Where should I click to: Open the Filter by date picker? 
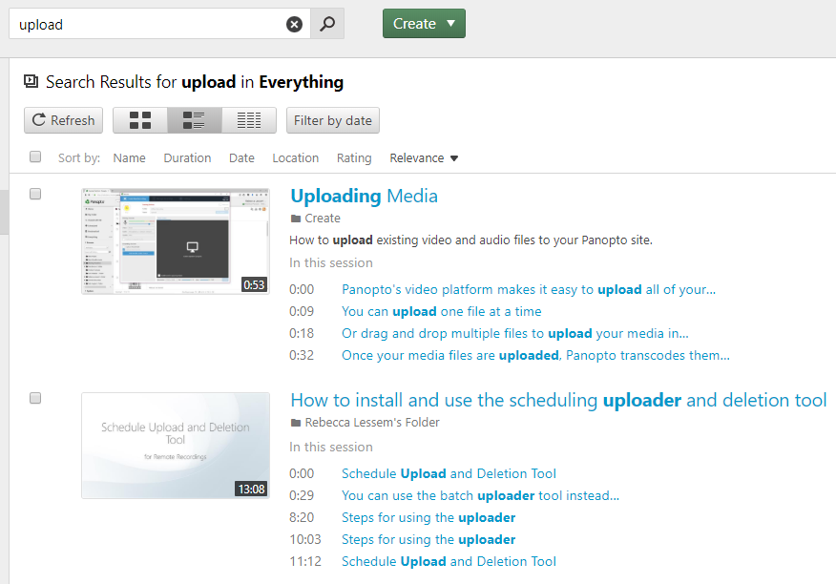coord(332,120)
